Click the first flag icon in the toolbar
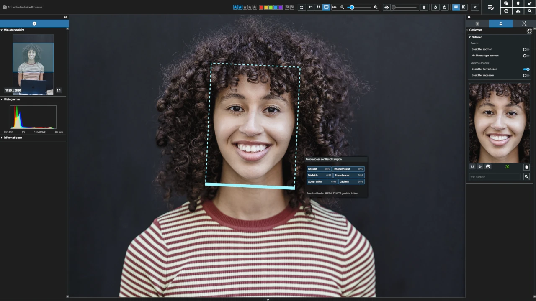536x301 pixels. [287, 7]
